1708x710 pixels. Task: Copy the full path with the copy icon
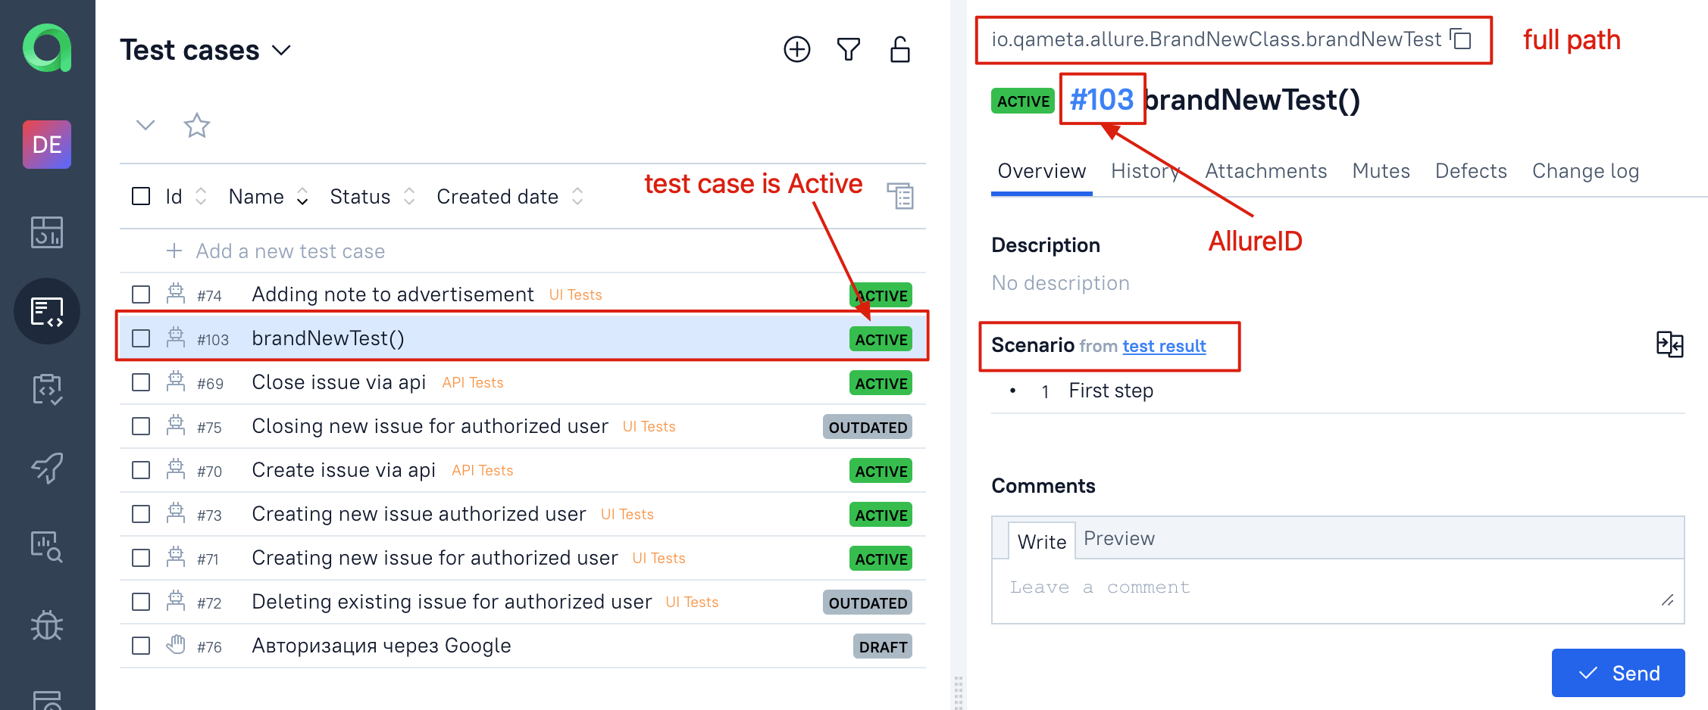click(1461, 39)
